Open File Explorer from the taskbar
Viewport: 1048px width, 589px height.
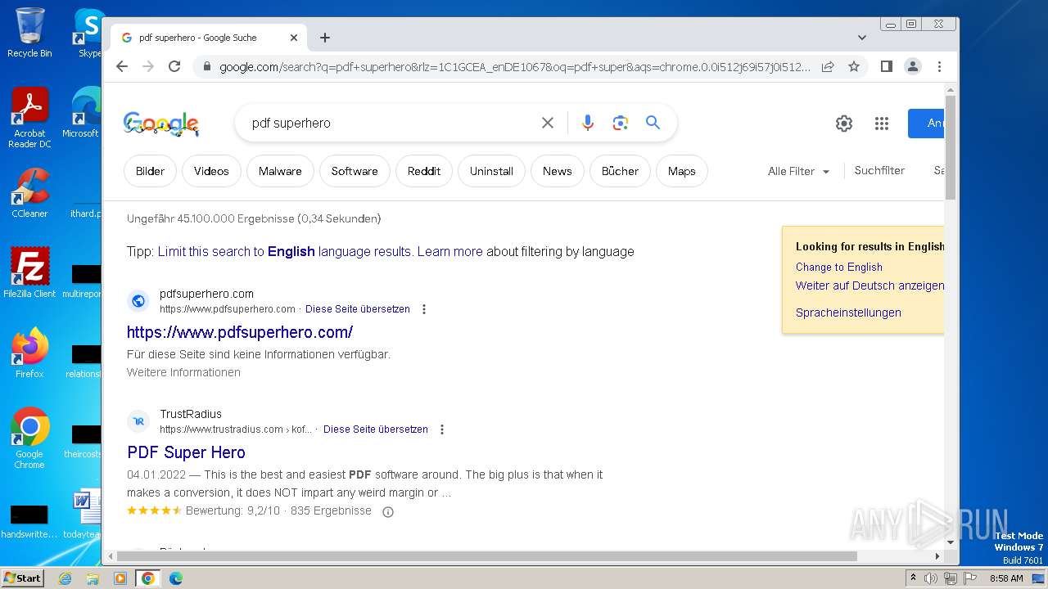(x=93, y=578)
